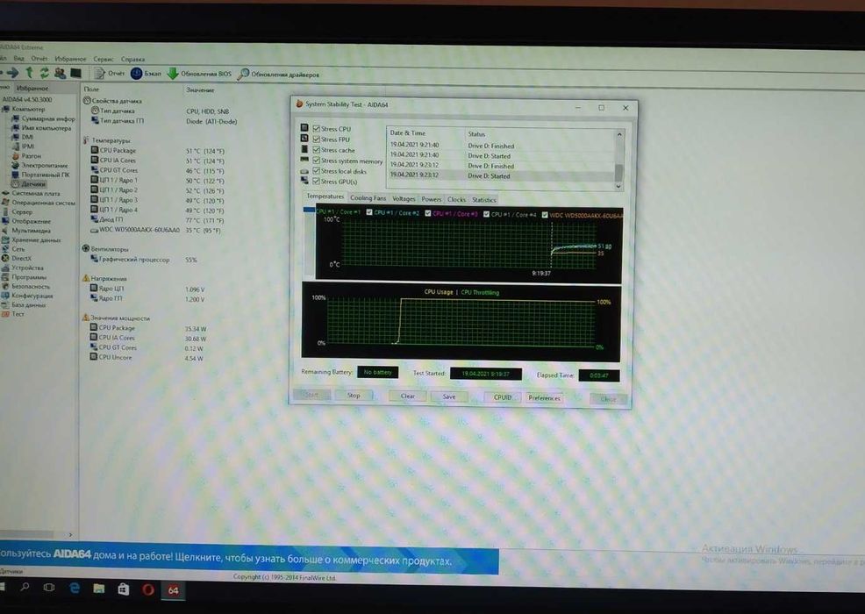Switch to the Statistics tab
Screen dimensions: 865x614
[x=483, y=200]
